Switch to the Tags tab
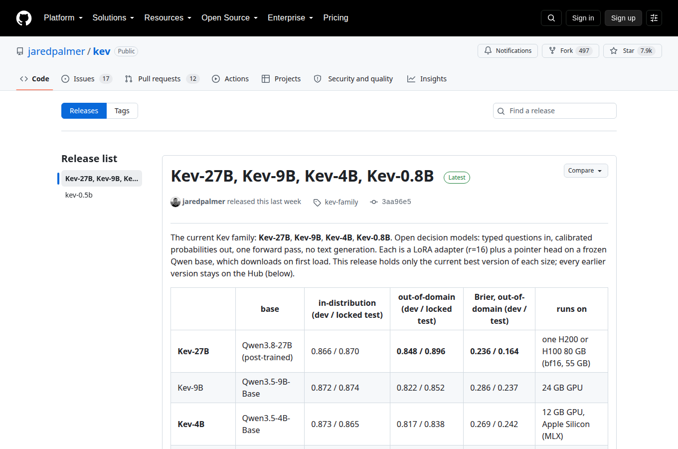Screen dimensions: 678x449 (x=122, y=111)
